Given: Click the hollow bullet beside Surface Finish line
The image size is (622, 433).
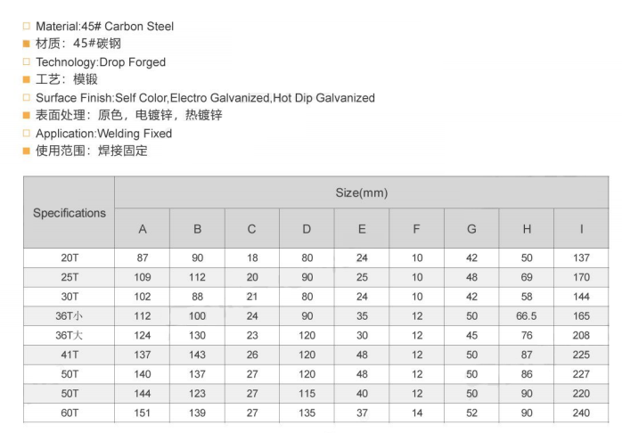Looking at the screenshot, I should (27, 98).
